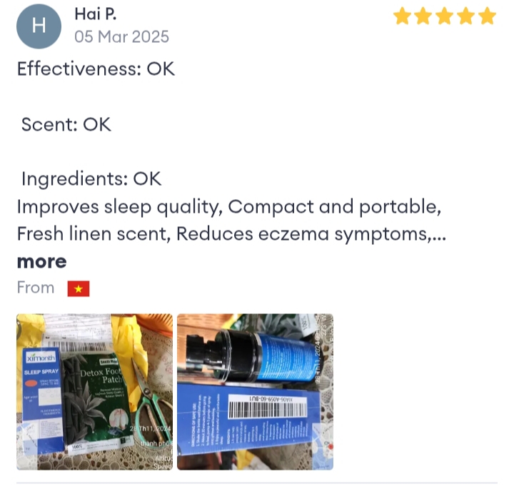The image size is (514, 494).
Task: Click the review date 05 Mar 2025
Action: (x=121, y=36)
